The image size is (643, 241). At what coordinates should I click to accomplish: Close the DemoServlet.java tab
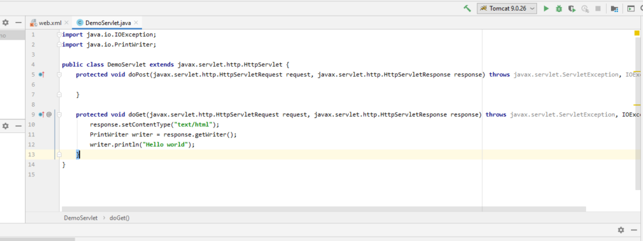click(136, 23)
